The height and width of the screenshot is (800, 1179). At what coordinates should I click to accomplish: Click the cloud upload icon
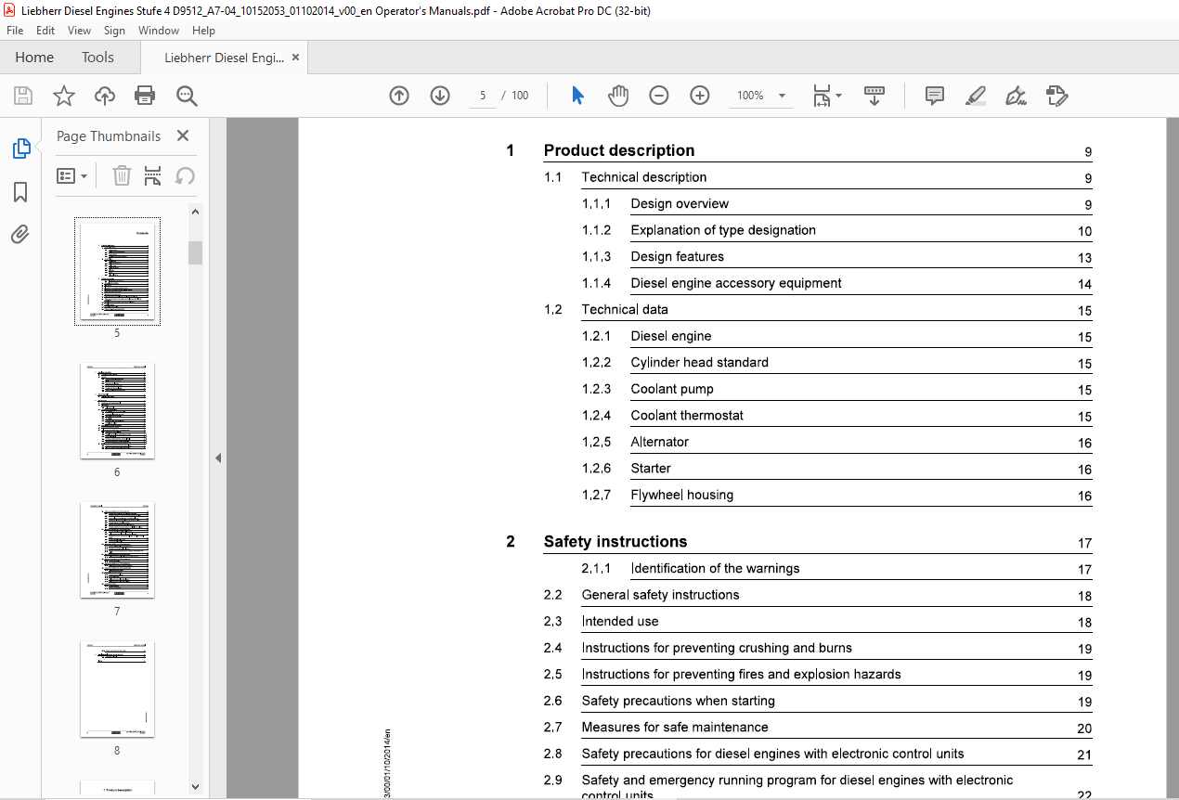pos(105,96)
